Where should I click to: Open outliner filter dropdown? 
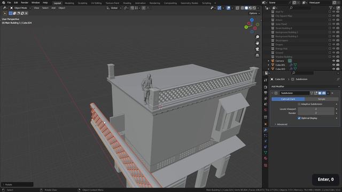pos(332,8)
